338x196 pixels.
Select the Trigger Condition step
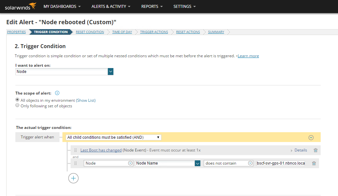[x=51, y=32]
